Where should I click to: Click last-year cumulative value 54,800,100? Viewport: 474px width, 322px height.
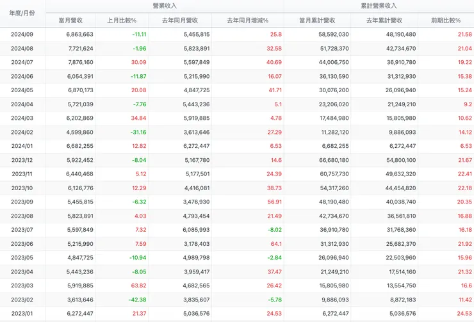pyautogui.click(x=401, y=160)
